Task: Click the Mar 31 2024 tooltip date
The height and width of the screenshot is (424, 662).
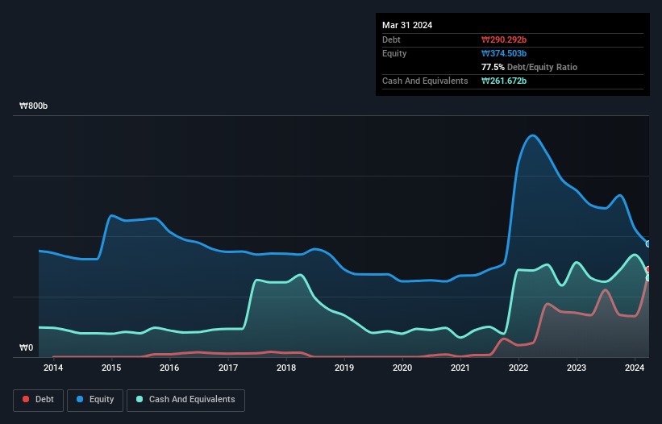Action: (407, 25)
